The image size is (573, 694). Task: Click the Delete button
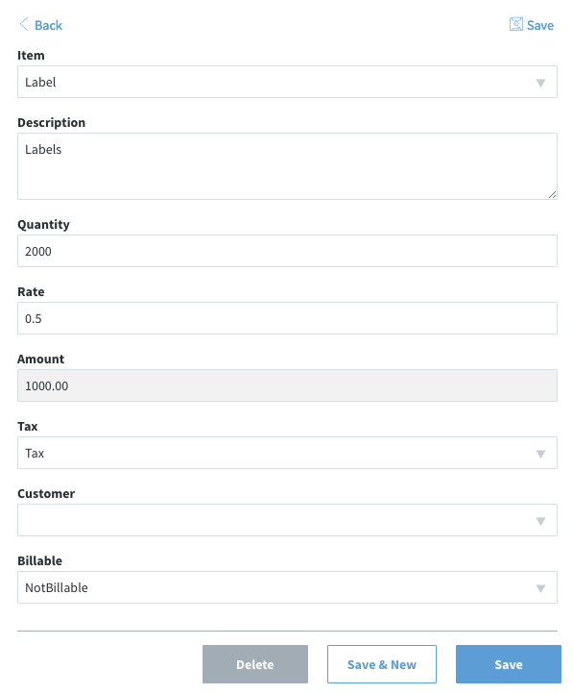(255, 664)
